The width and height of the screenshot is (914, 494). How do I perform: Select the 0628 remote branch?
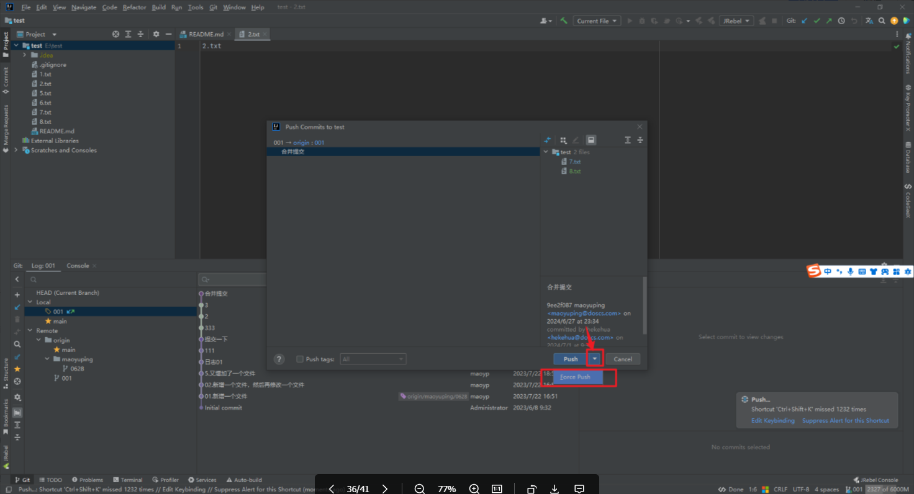[x=77, y=369]
